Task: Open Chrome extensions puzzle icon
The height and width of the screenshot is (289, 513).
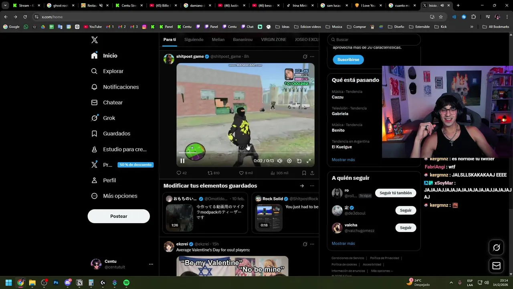Action: click(x=474, y=17)
